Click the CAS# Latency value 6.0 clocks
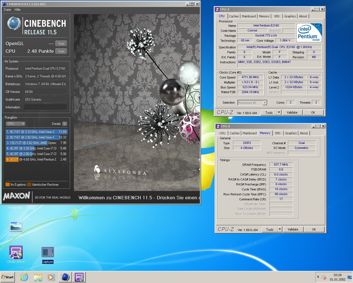The height and width of the screenshot is (283, 353). click(281, 174)
